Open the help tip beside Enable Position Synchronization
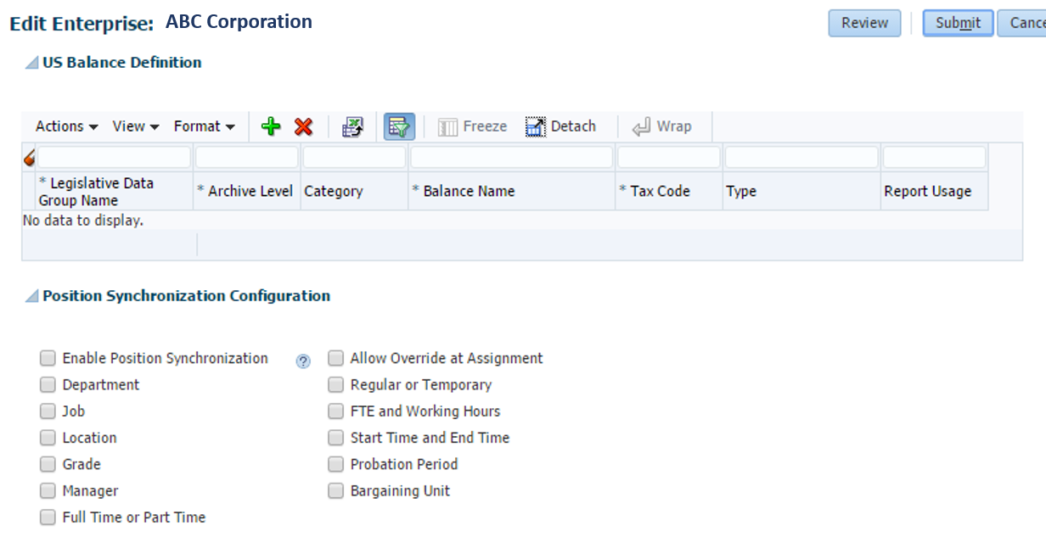Viewport: 1046px width, 537px height. (x=302, y=361)
